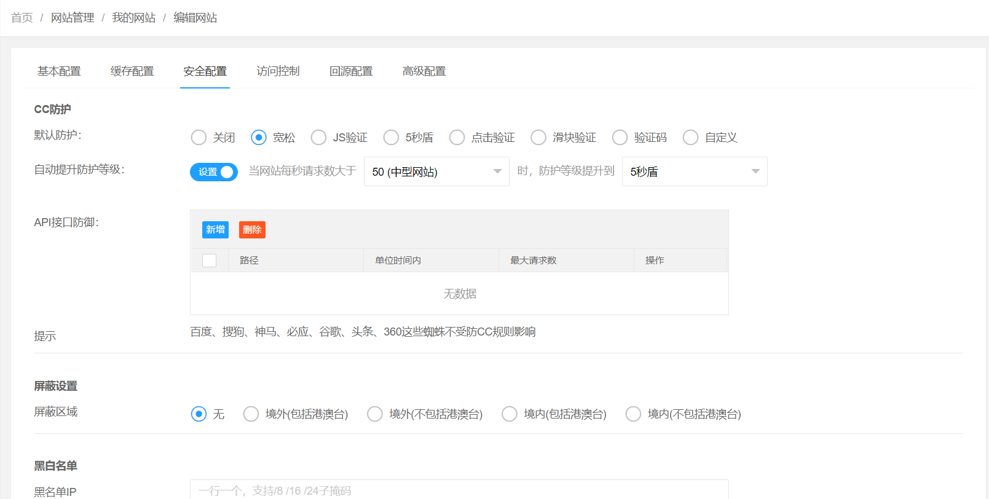Select 滑块验证 protection radio
The image size is (989, 499).
(538, 137)
